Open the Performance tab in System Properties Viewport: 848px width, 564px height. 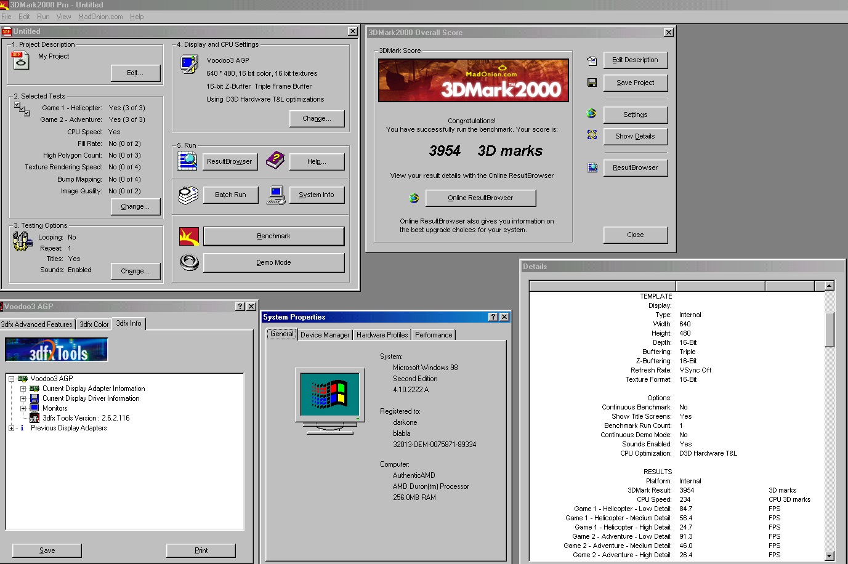(x=434, y=335)
